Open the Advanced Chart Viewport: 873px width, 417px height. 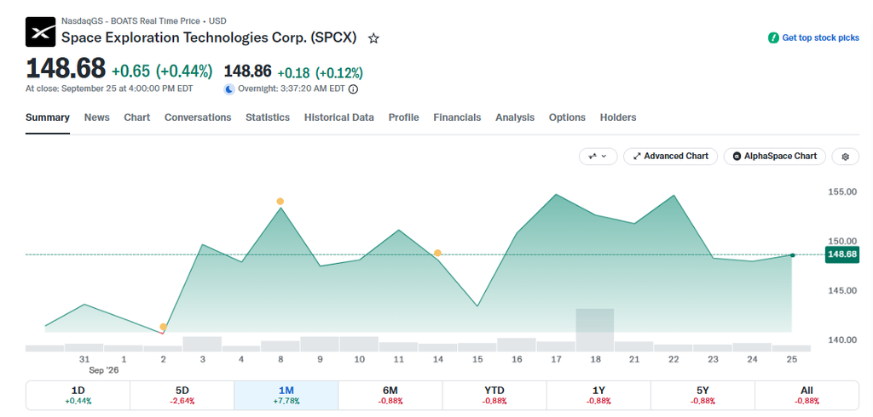tap(671, 157)
